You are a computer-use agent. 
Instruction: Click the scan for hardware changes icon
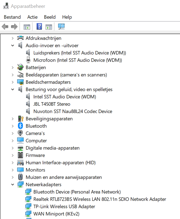tap(61, 27)
